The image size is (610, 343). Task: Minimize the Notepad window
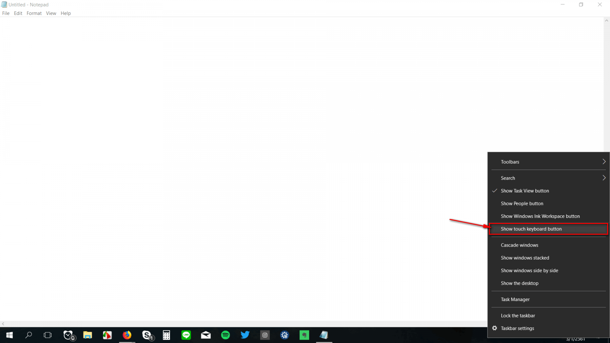click(x=562, y=5)
